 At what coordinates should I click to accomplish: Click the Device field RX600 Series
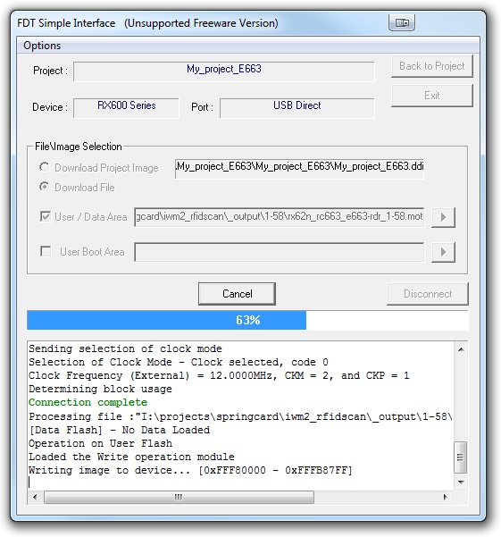coord(126,108)
